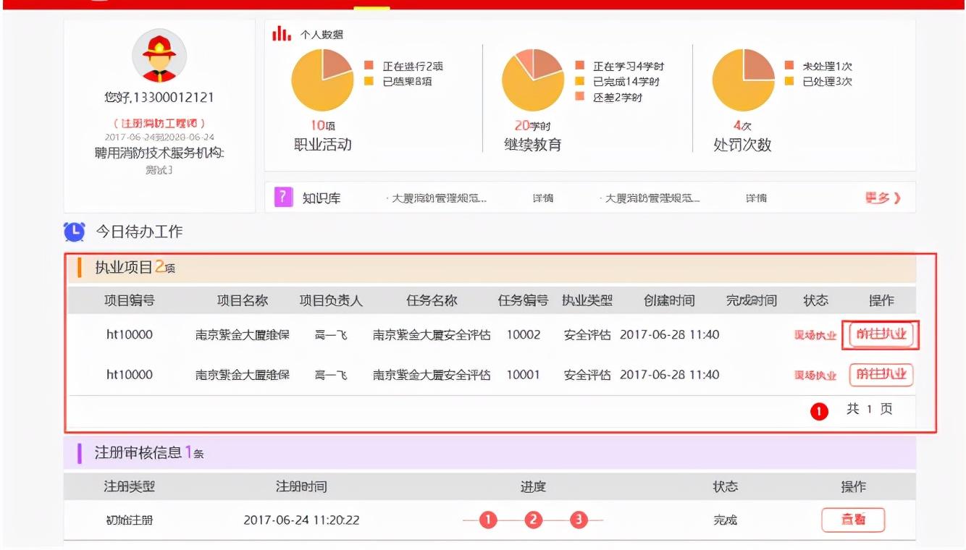
Task: Click the 进度 column header
Action: click(533, 486)
